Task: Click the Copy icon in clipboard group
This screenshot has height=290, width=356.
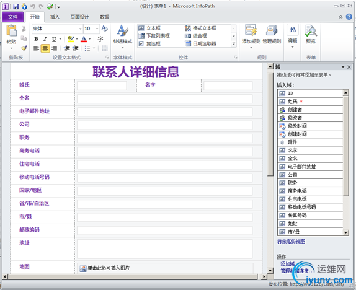Action: point(24,38)
